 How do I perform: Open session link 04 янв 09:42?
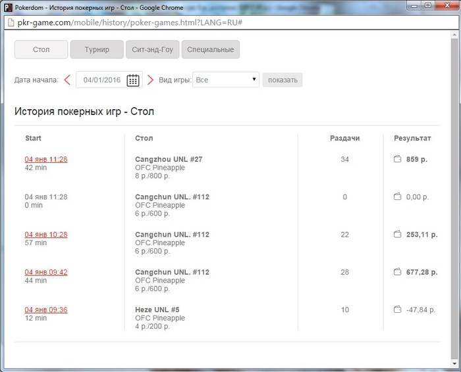[x=46, y=272]
